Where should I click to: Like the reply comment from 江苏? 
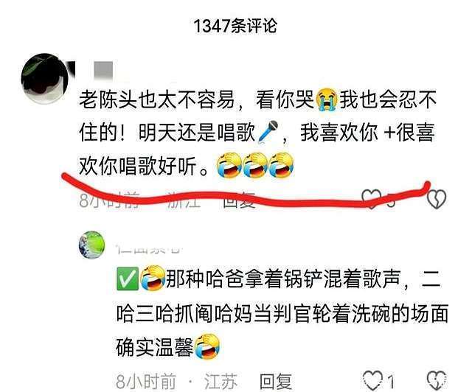tap(373, 380)
